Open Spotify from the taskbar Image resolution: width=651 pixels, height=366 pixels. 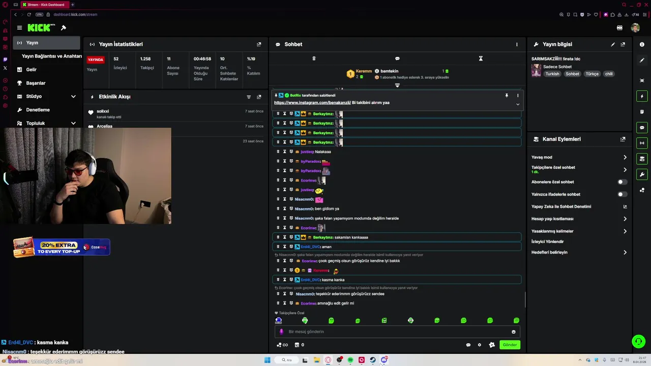[350, 360]
